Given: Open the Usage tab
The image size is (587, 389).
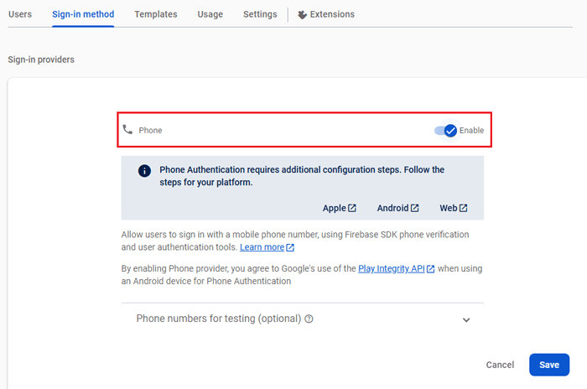Looking at the screenshot, I should pyautogui.click(x=210, y=14).
